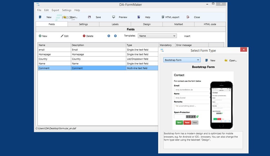Switch to the Settings tab
270x156 pixels.
point(83,24)
